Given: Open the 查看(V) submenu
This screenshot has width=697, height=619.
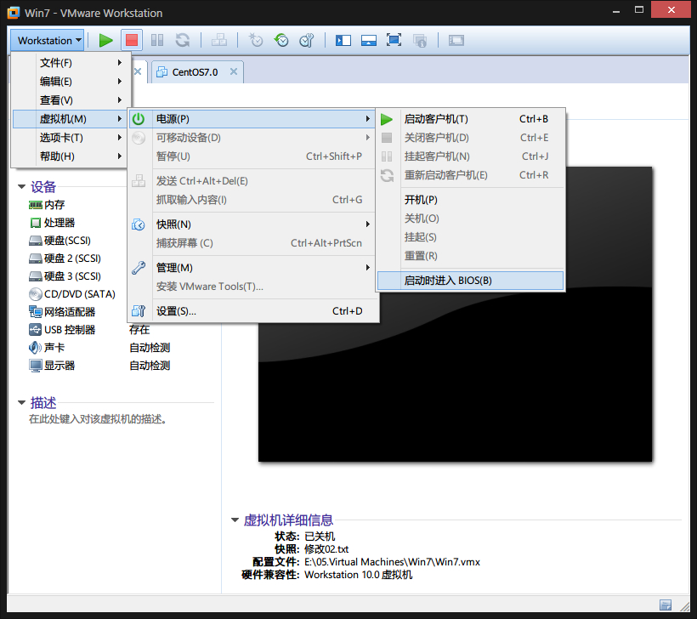Looking at the screenshot, I should pyautogui.click(x=71, y=100).
